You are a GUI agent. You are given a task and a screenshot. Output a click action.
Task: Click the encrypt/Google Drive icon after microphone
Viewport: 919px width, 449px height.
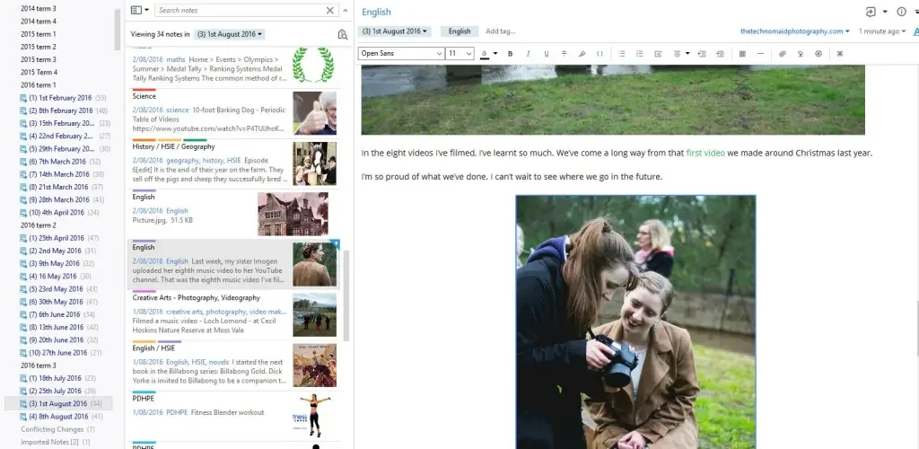[818, 53]
